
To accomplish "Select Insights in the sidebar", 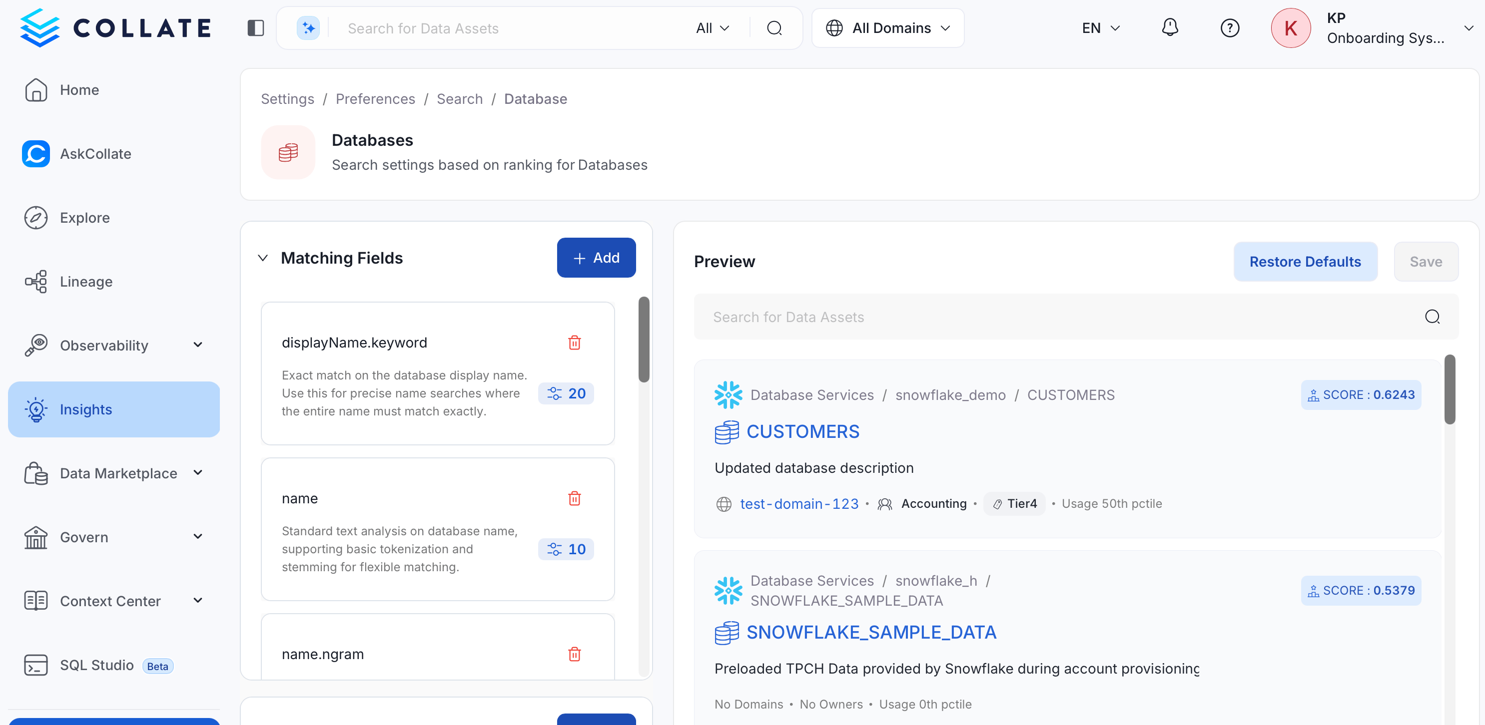I will (113, 409).
